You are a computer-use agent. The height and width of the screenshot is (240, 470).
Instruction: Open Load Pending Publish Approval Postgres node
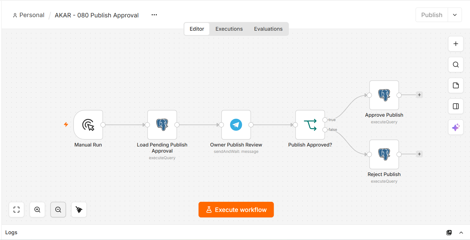coord(162,125)
